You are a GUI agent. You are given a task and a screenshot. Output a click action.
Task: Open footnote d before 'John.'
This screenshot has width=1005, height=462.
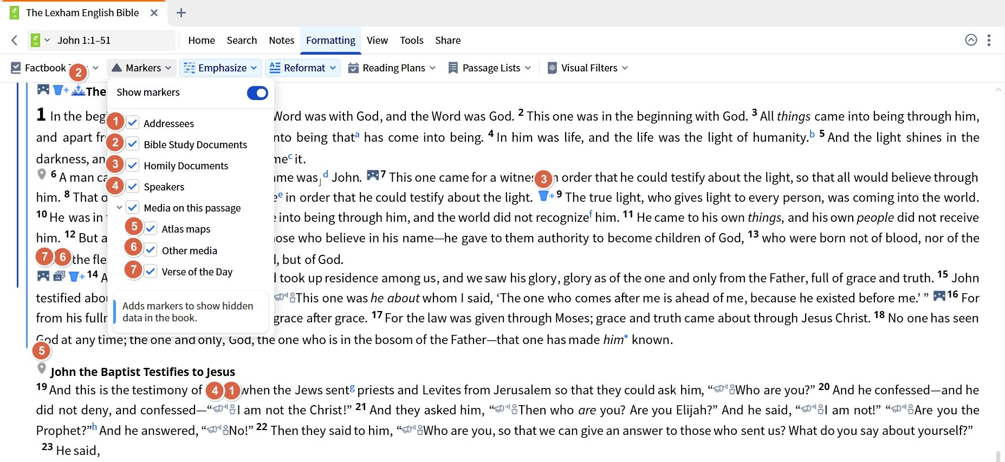pos(326,174)
